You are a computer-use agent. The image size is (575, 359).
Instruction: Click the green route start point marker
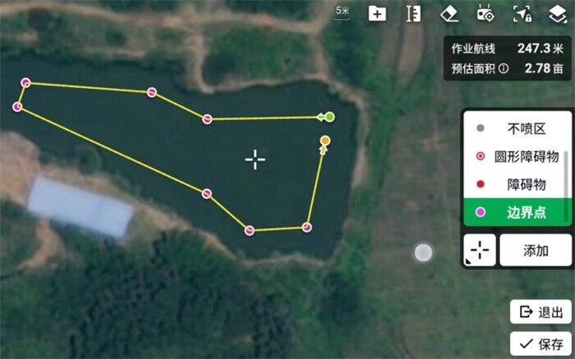pyautogui.click(x=329, y=117)
